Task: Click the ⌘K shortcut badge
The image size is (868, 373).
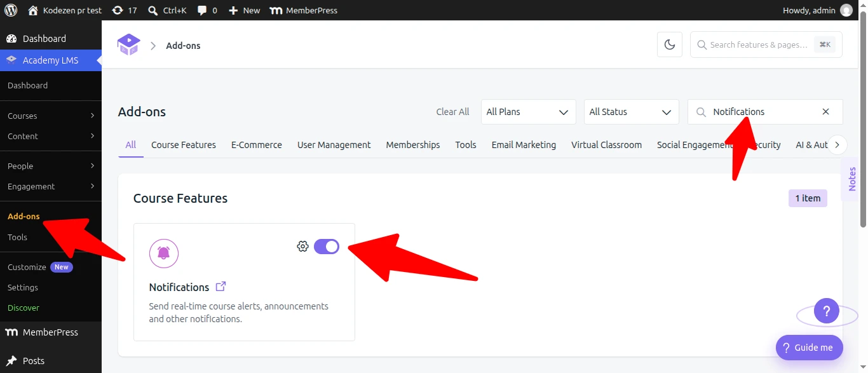Action: tap(825, 44)
